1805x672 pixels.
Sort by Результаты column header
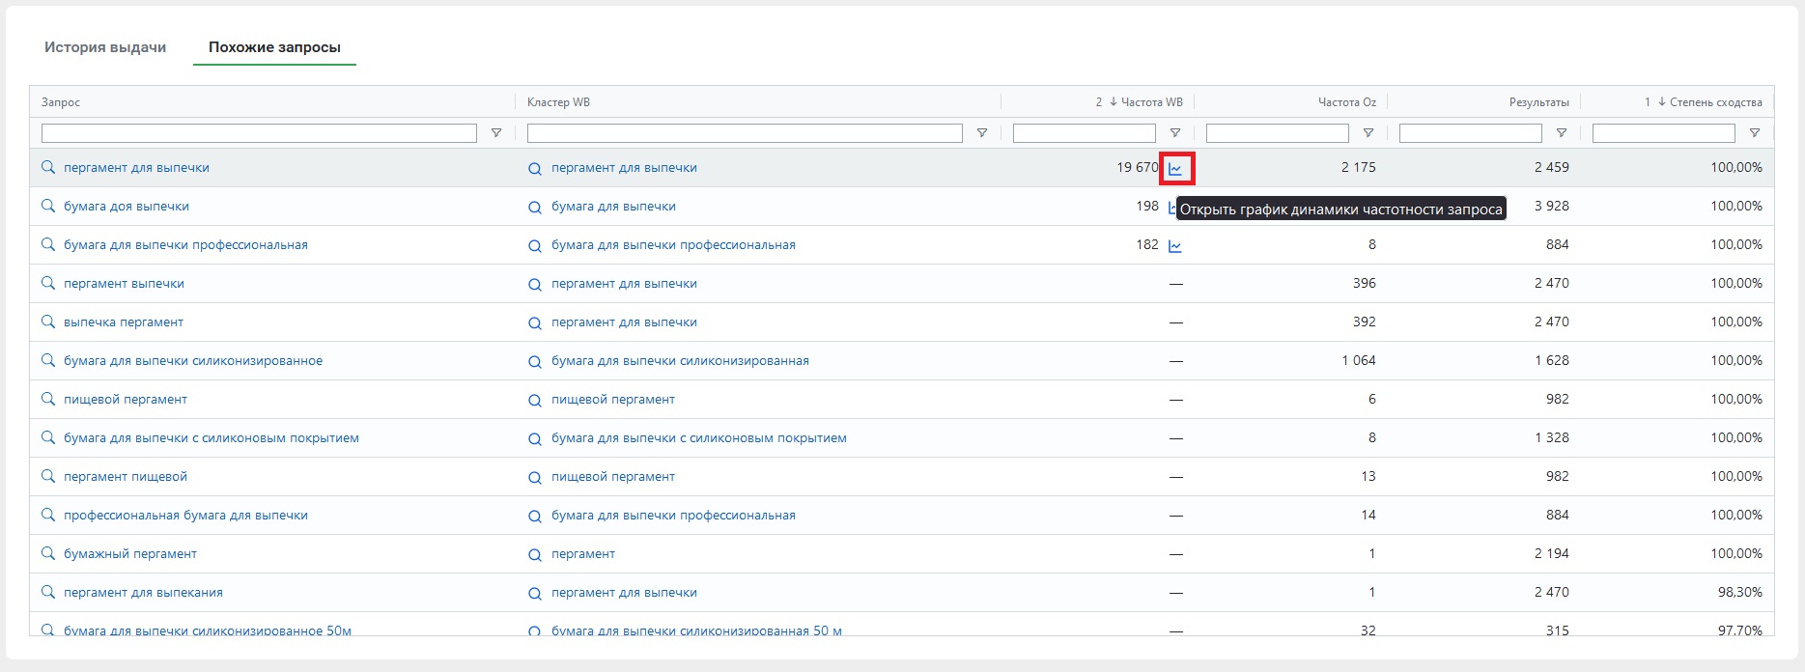(1538, 102)
